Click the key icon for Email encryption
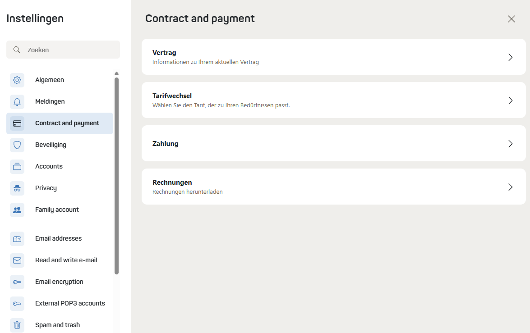530x333 pixels. click(17, 282)
